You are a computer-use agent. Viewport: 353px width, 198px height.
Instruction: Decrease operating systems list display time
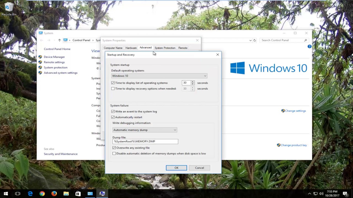click(x=192, y=84)
